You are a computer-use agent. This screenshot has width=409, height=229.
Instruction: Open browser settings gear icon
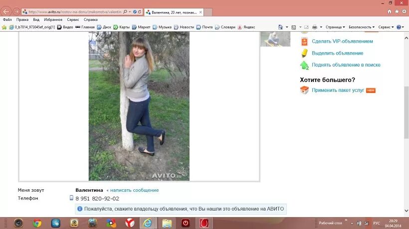coord(404,12)
